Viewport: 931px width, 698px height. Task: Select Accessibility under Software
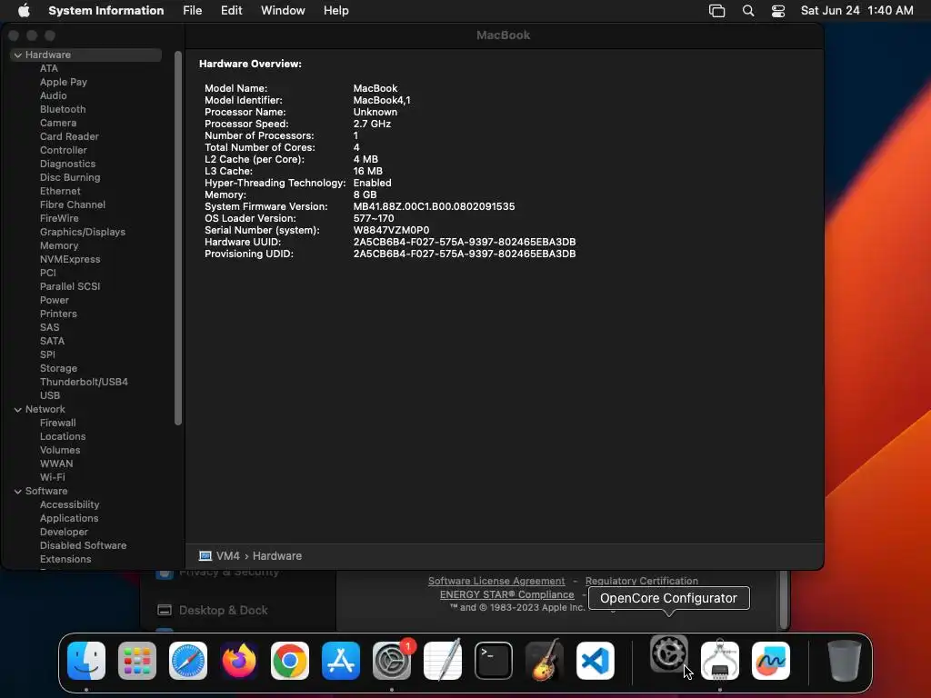(69, 505)
